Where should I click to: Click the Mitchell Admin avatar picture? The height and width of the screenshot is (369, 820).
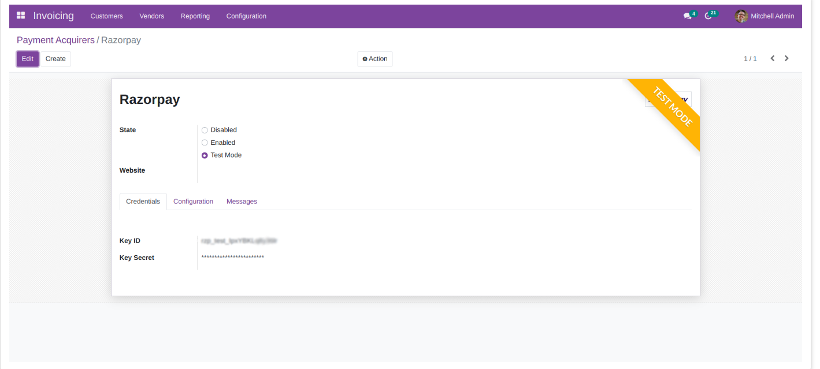click(741, 16)
